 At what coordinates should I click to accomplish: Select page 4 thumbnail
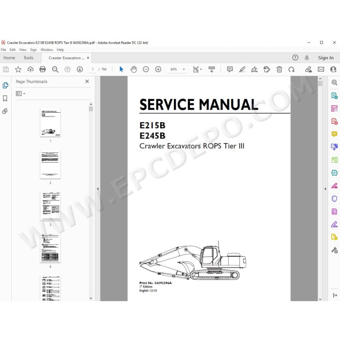click(51, 248)
